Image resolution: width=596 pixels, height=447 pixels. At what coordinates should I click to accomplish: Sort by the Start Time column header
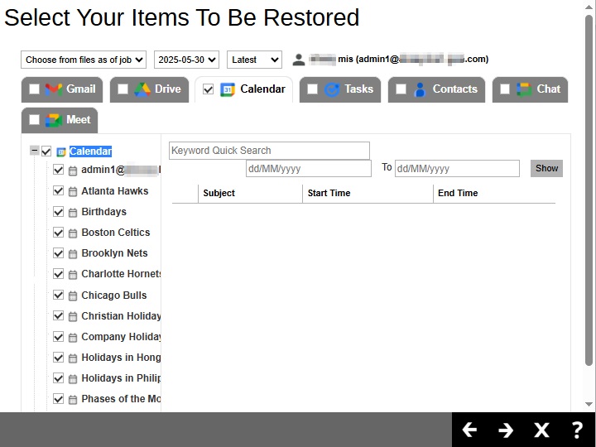click(329, 193)
